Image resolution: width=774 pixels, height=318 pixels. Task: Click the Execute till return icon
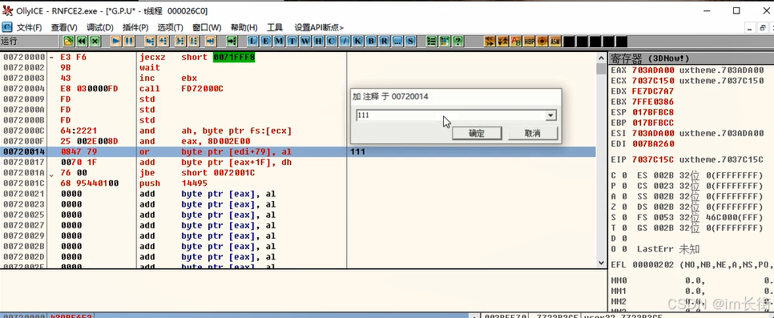[x=211, y=41]
